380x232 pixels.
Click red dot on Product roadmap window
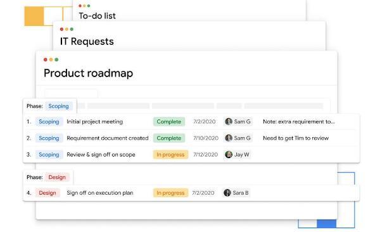tap(46, 59)
